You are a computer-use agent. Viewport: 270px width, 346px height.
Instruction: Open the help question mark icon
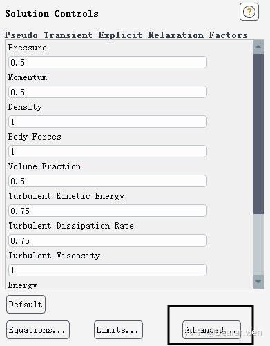point(249,12)
